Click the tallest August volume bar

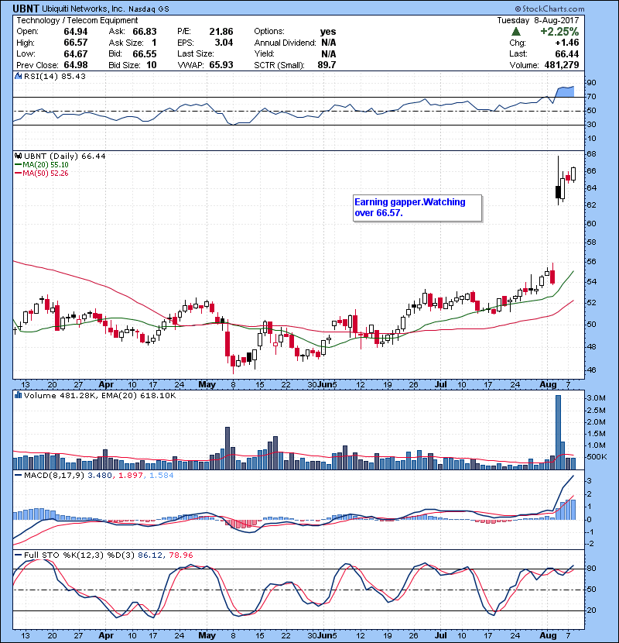click(x=558, y=432)
